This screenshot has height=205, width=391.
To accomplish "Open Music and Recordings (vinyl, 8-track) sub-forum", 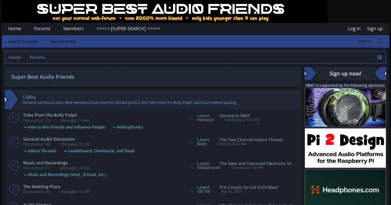I will (x=67, y=175).
